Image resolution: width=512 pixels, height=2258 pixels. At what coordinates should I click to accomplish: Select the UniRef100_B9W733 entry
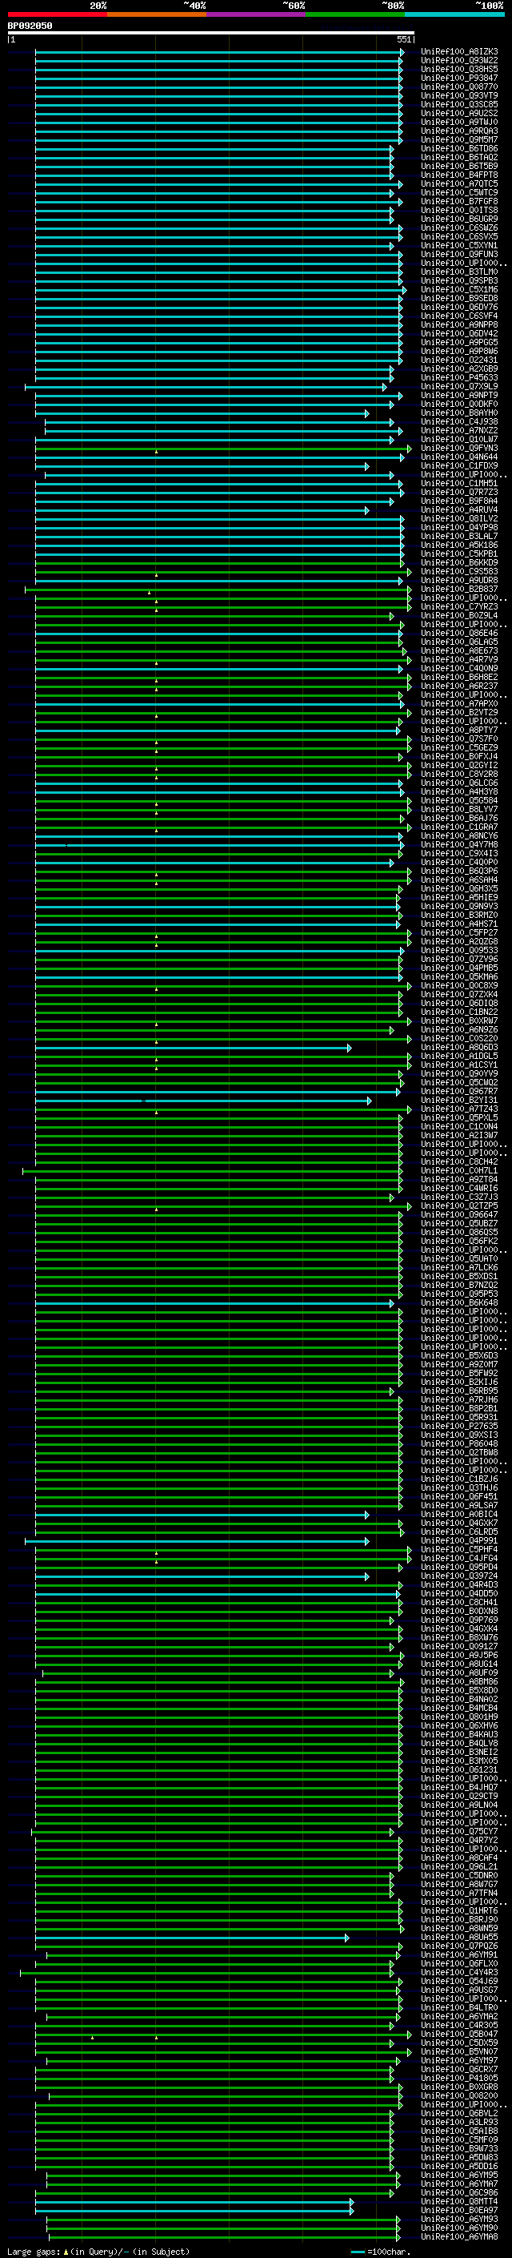459,2148
